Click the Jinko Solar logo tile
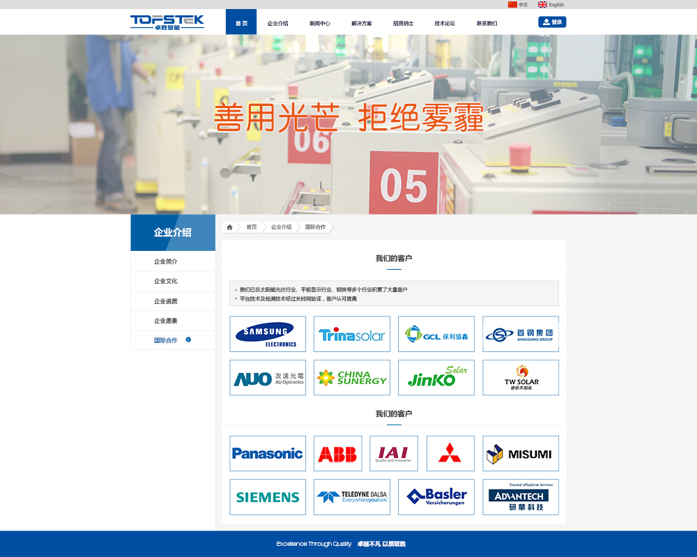This screenshot has height=557, width=697. pyautogui.click(x=436, y=377)
